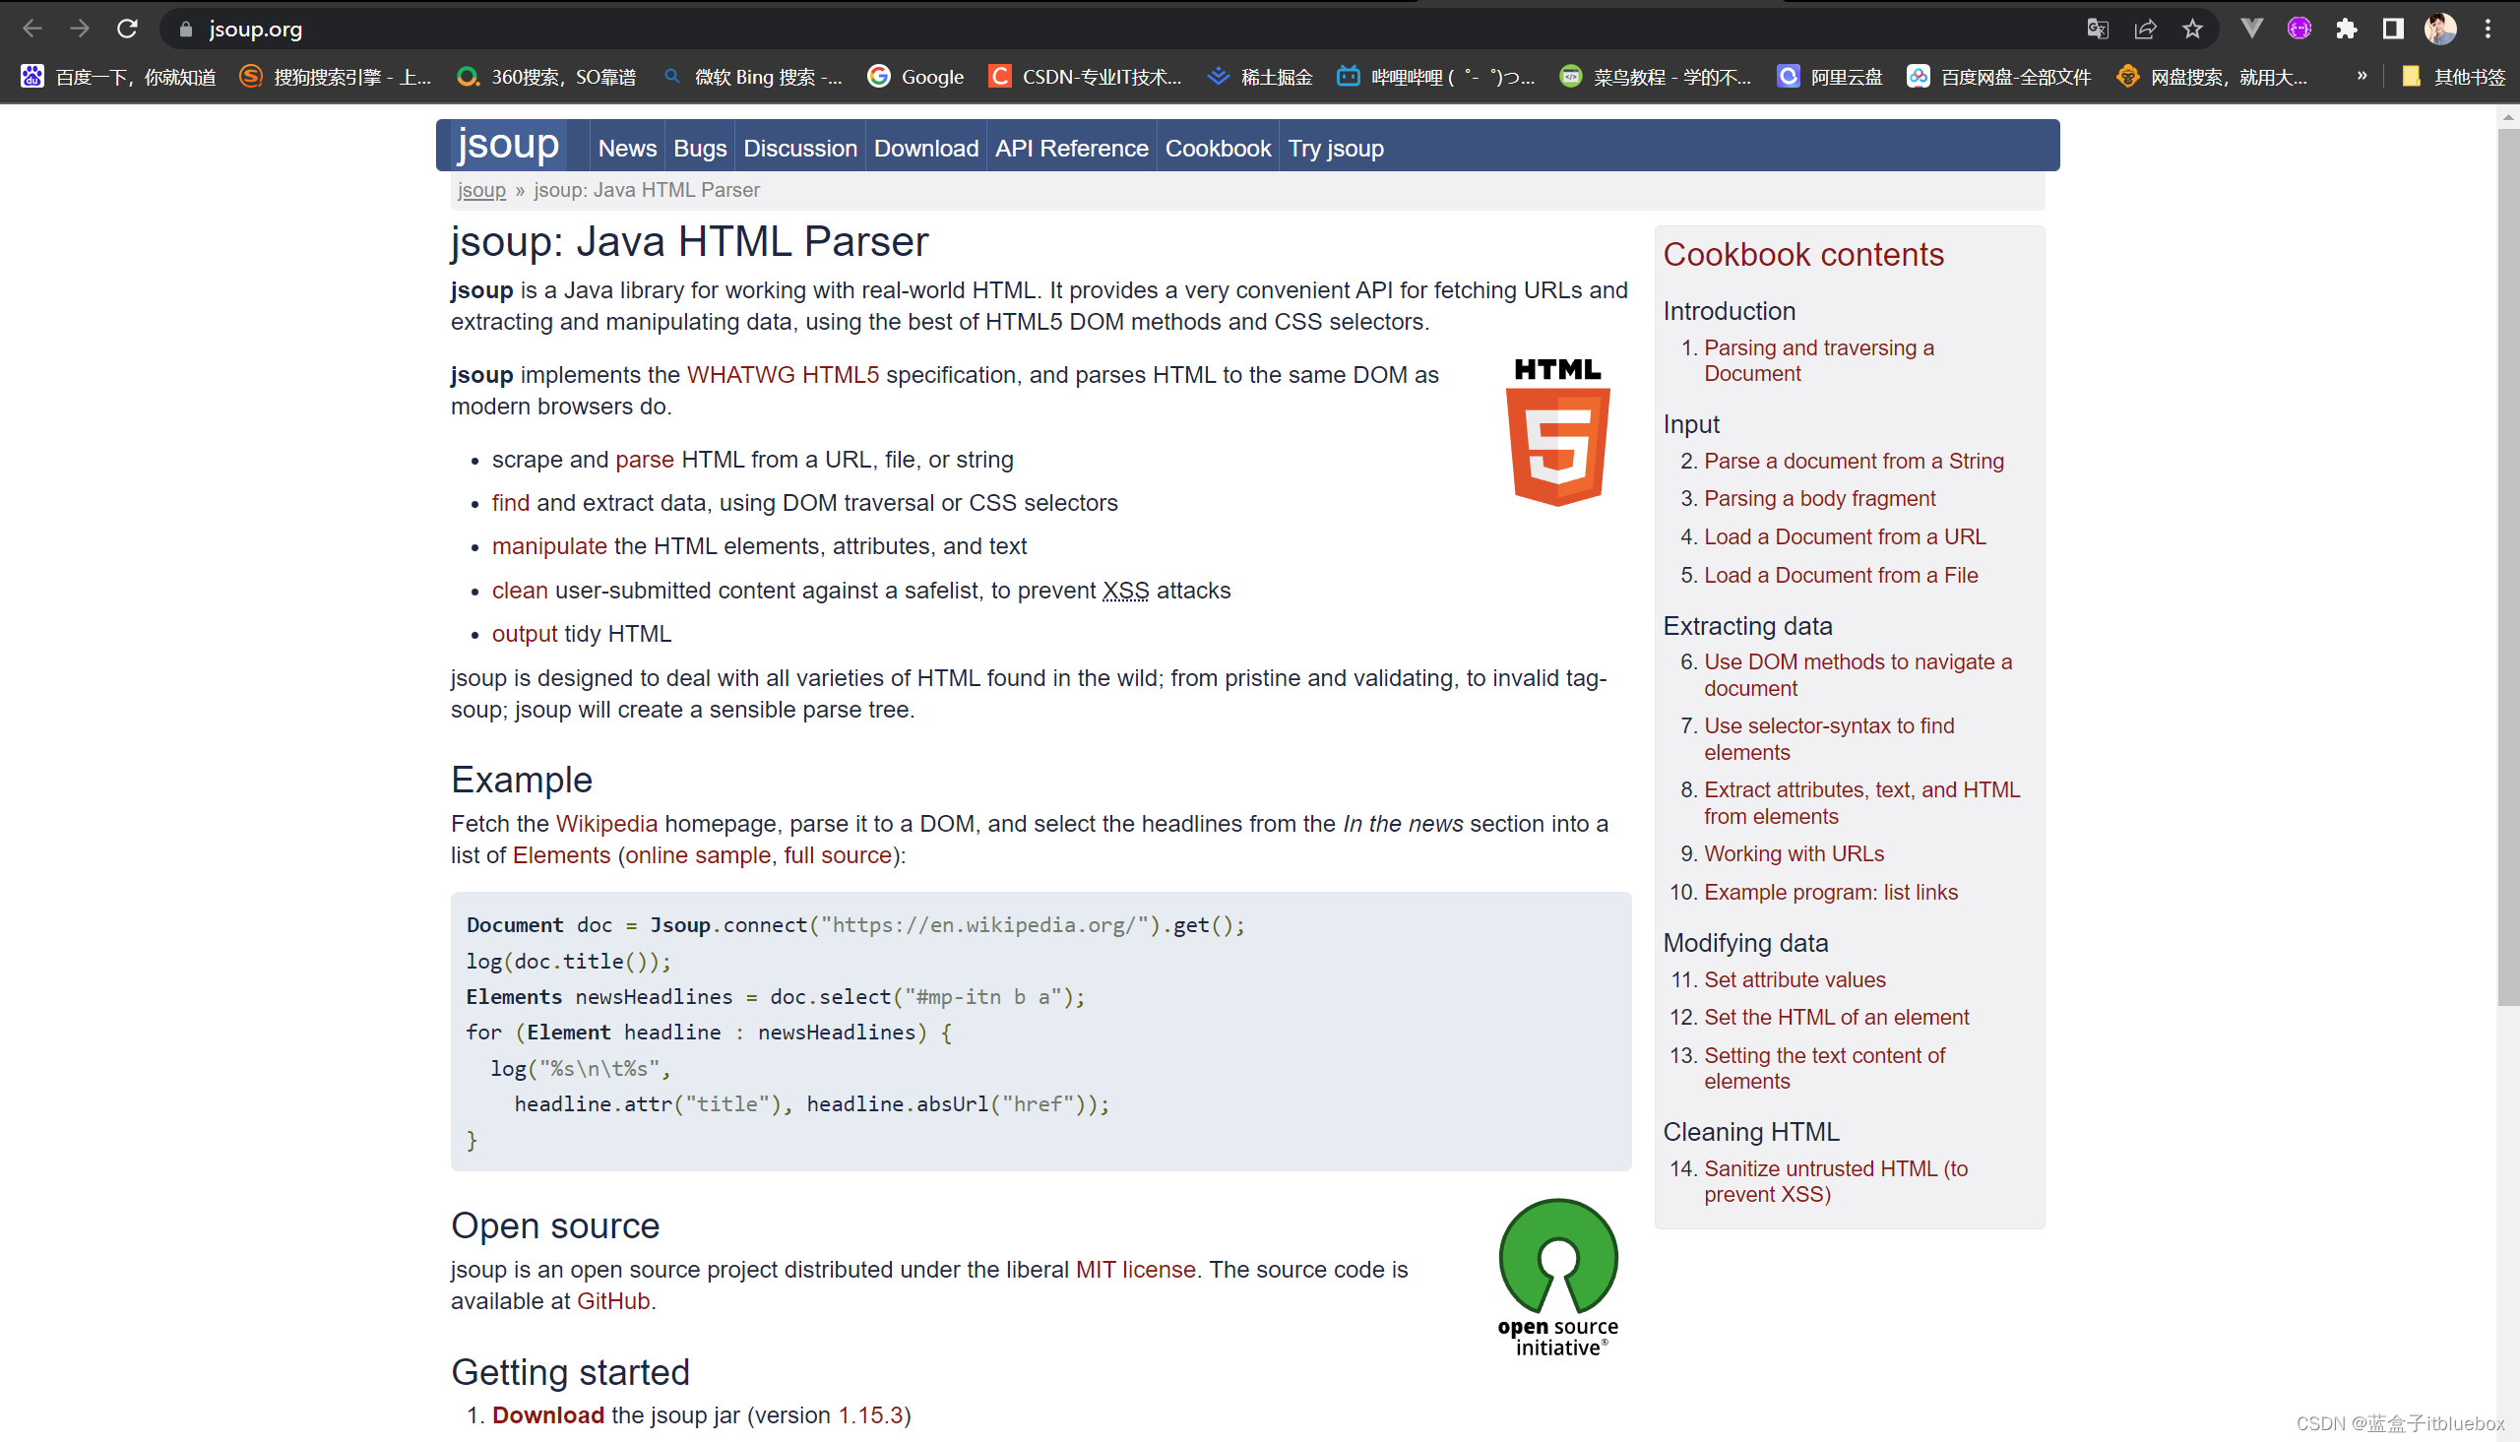
Task: Click the open source initiative logo
Action: click(1557, 1278)
